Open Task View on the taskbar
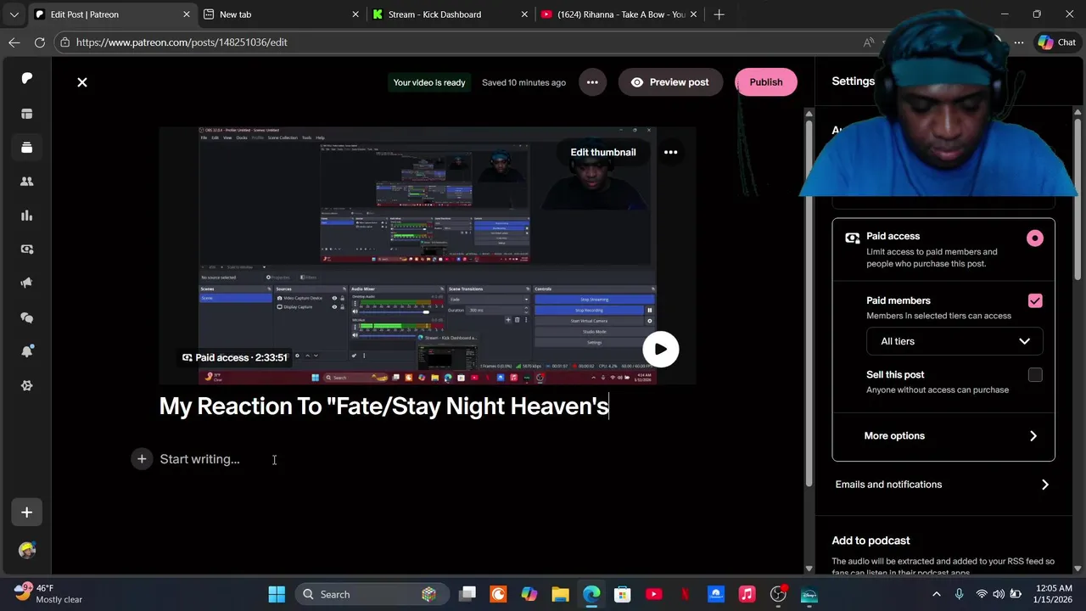This screenshot has width=1086, height=611. click(x=467, y=594)
